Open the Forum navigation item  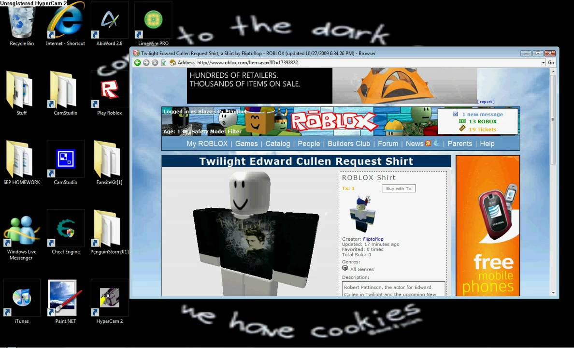(x=387, y=144)
